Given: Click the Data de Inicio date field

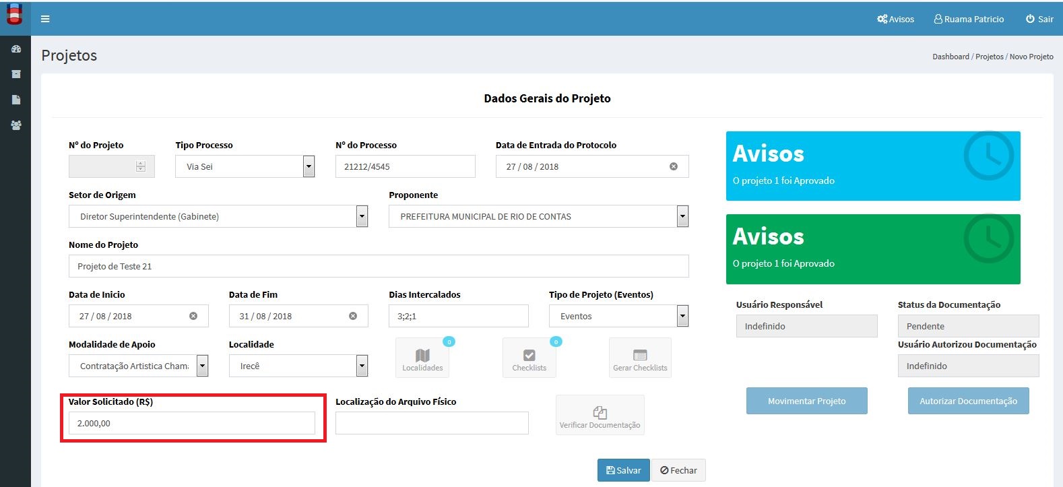Looking at the screenshot, I should 139,316.
